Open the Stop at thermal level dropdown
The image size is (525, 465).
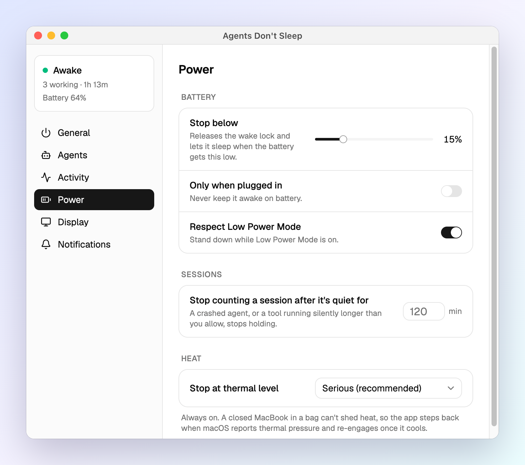click(388, 388)
